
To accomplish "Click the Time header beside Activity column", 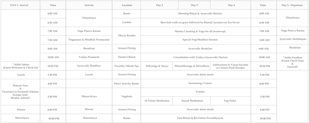I will pyautogui.click(x=53, y=5).
